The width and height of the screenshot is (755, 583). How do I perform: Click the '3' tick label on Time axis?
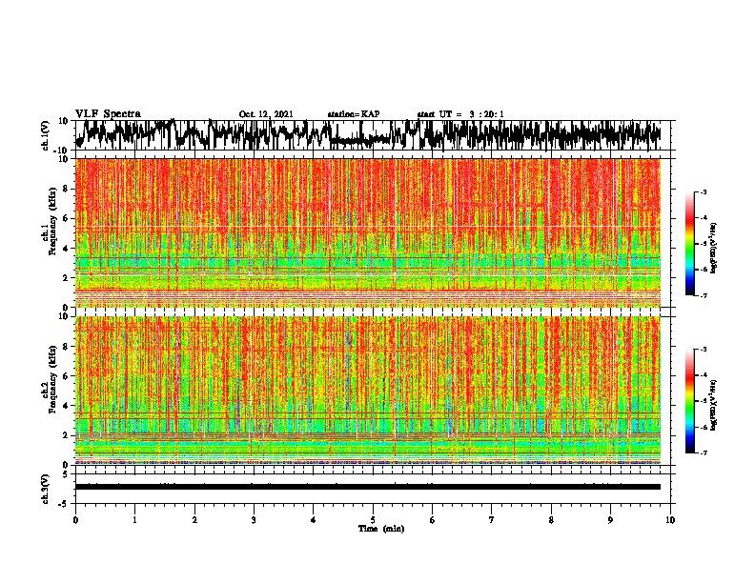[254, 520]
